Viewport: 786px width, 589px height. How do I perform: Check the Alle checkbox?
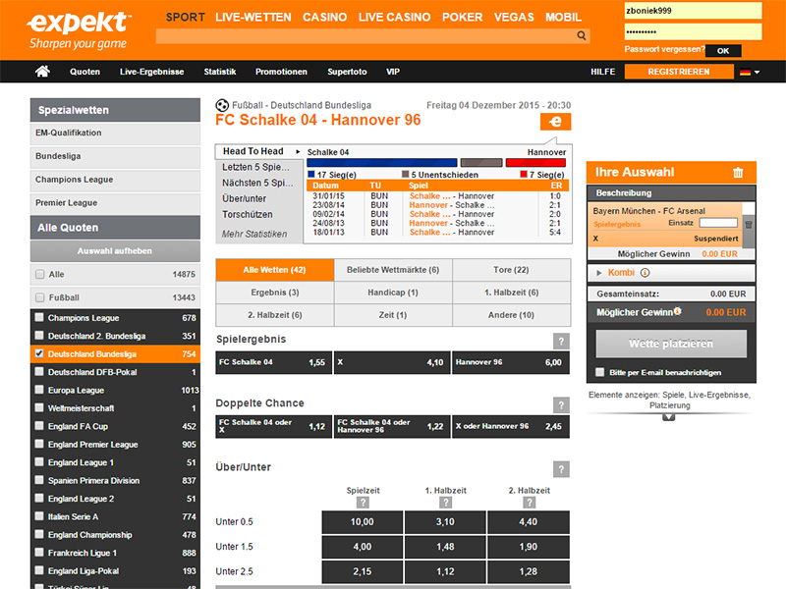click(40, 274)
